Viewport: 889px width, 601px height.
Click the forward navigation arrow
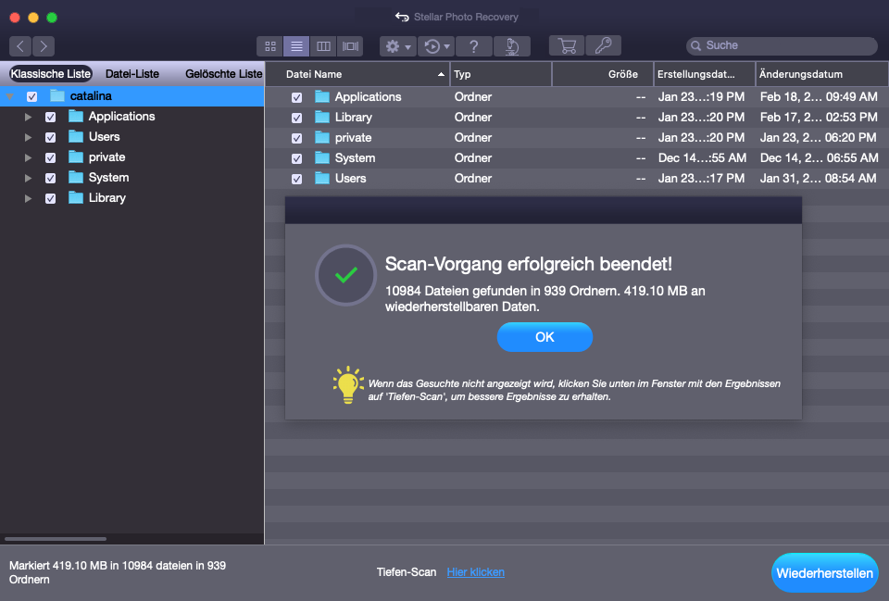click(x=44, y=46)
